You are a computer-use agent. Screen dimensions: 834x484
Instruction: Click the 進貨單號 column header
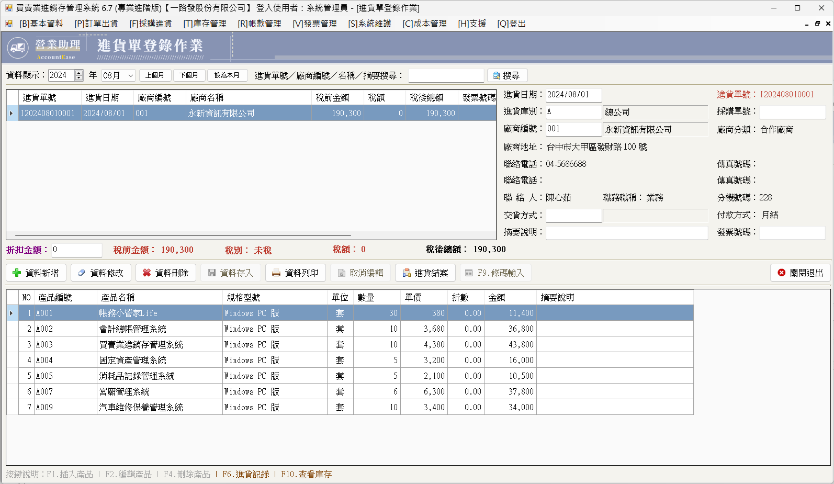coord(50,98)
